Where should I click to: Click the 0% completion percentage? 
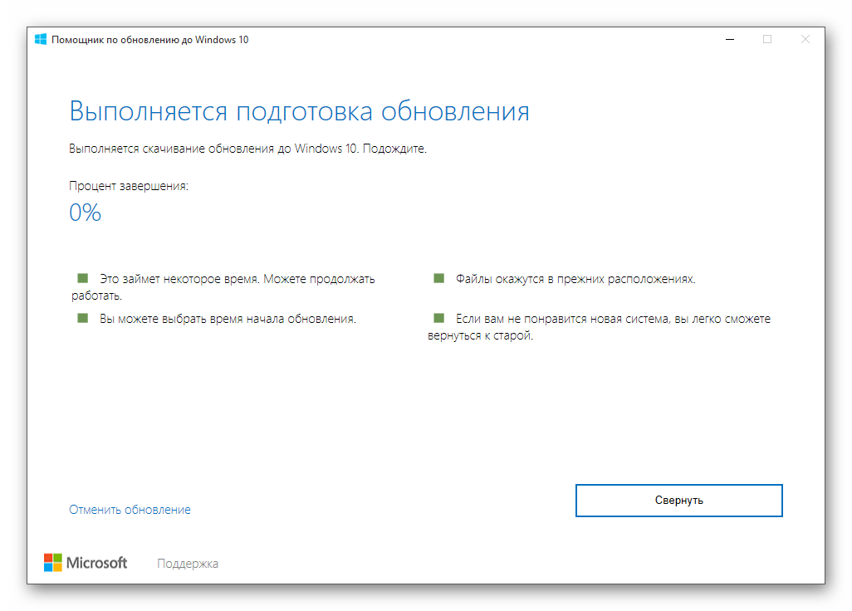(86, 213)
